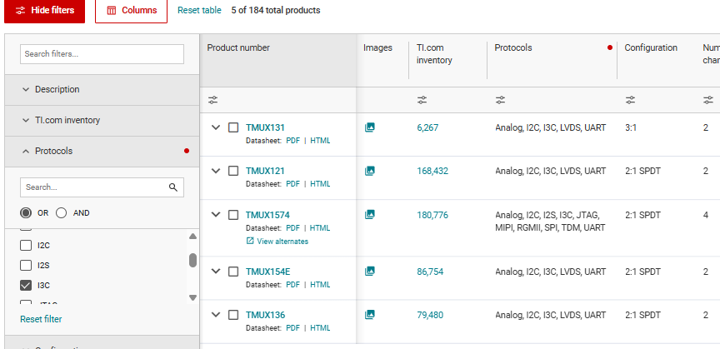The height and width of the screenshot is (349, 720).
Task: Click the 3:1 configuration cell for TMUX131
Action: tap(631, 127)
